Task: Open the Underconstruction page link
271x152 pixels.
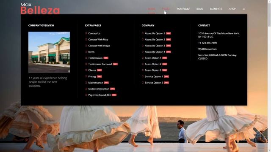Action: coord(99,89)
